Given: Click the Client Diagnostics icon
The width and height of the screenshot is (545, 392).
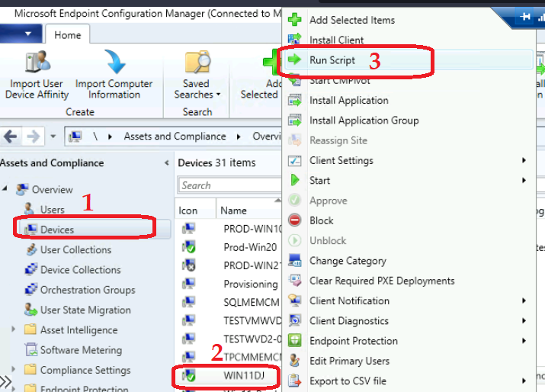Looking at the screenshot, I should click(x=295, y=321).
